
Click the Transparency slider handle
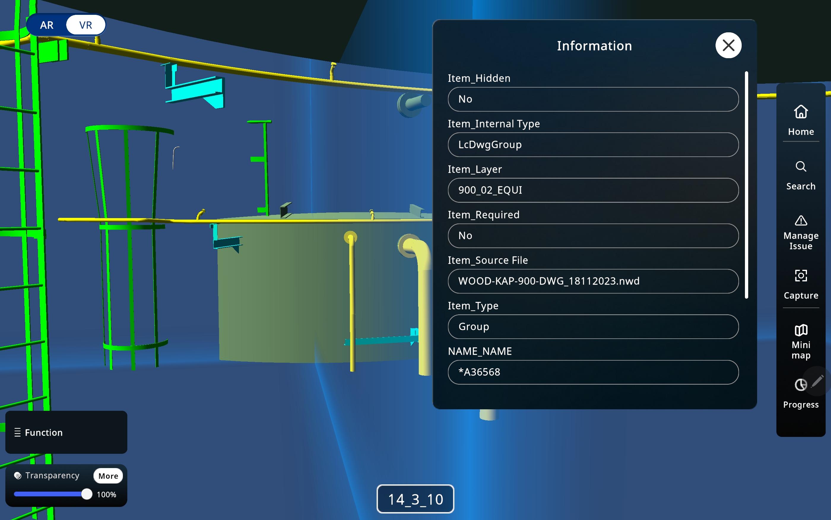point(87,494)
